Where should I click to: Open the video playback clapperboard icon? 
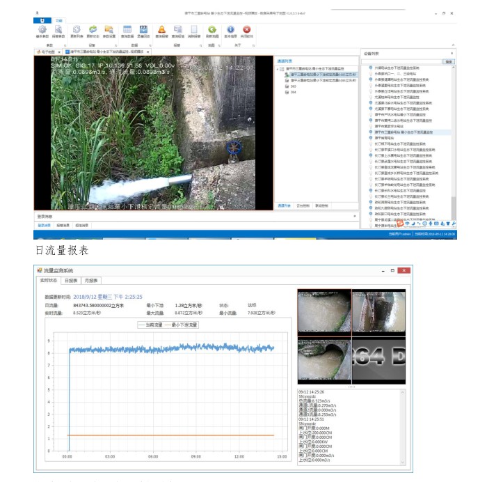[x=143, y=29]
